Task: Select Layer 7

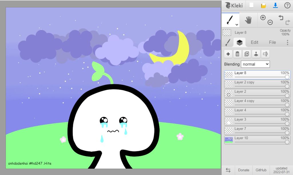Action: [257, 131]
